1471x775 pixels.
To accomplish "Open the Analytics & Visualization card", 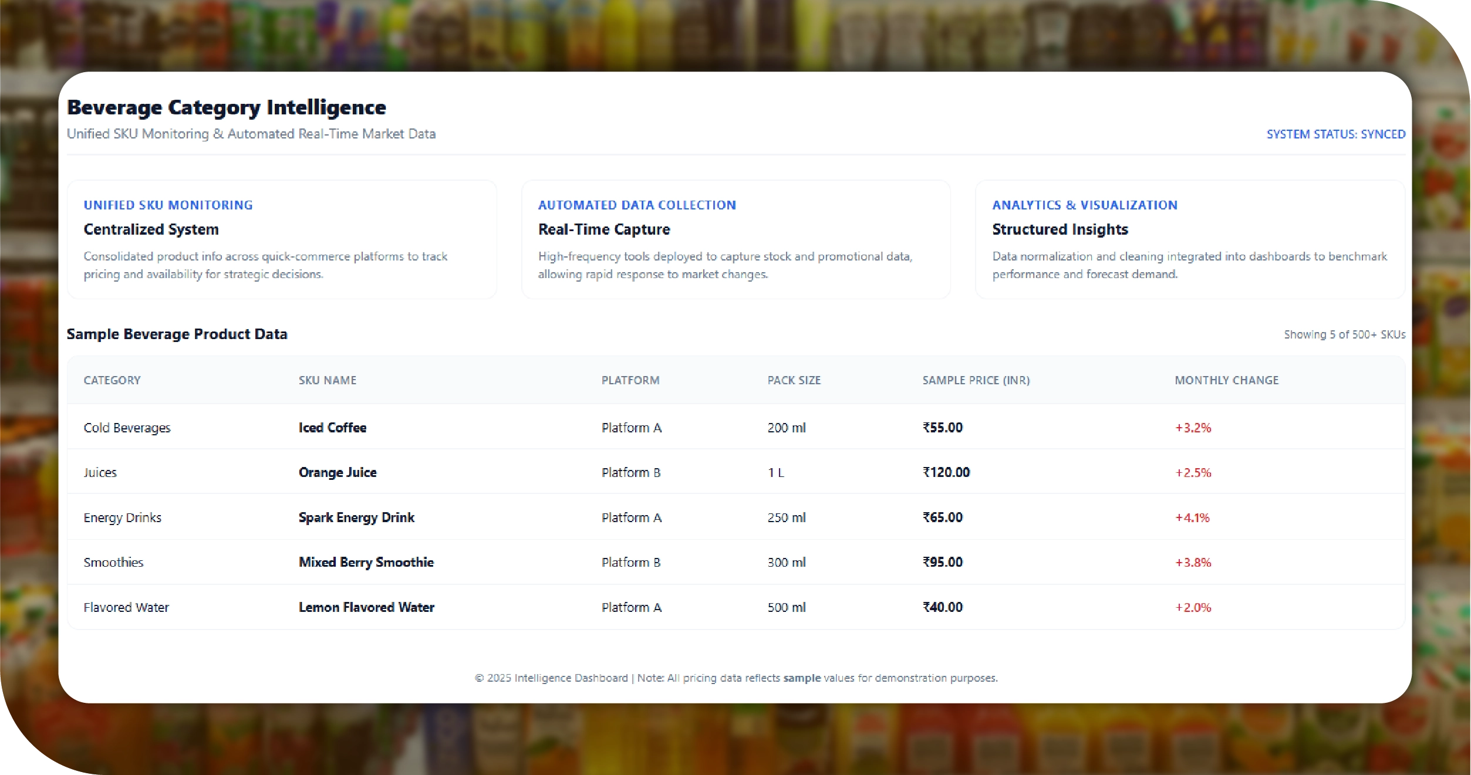I will click(1189, 239).
